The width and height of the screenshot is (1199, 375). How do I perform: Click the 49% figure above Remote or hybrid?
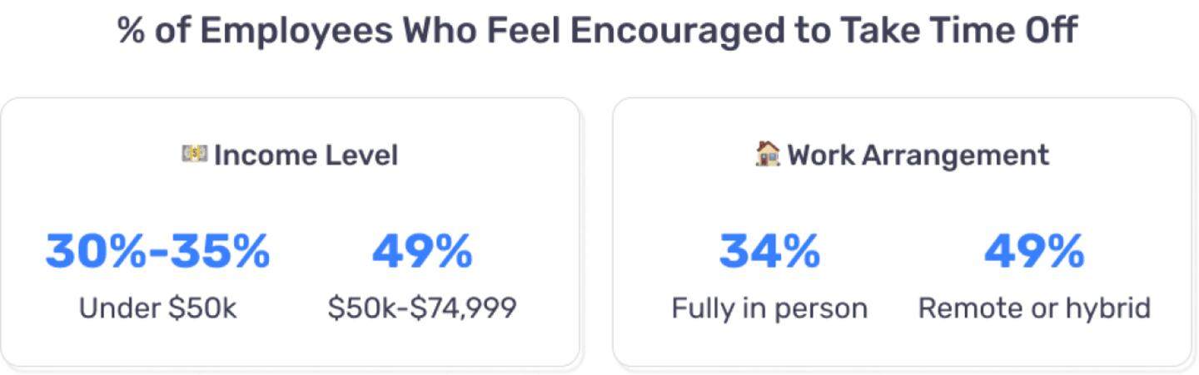point(1034,251)
